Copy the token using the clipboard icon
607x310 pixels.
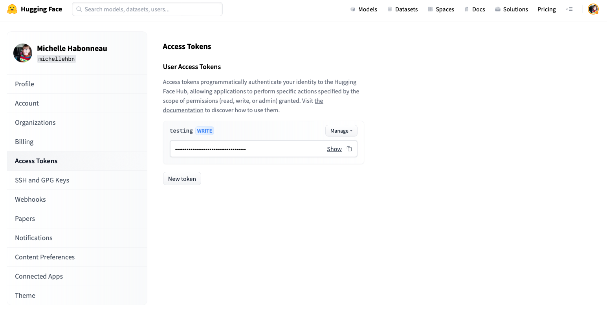pyautogui.click(x=349, y=149)
